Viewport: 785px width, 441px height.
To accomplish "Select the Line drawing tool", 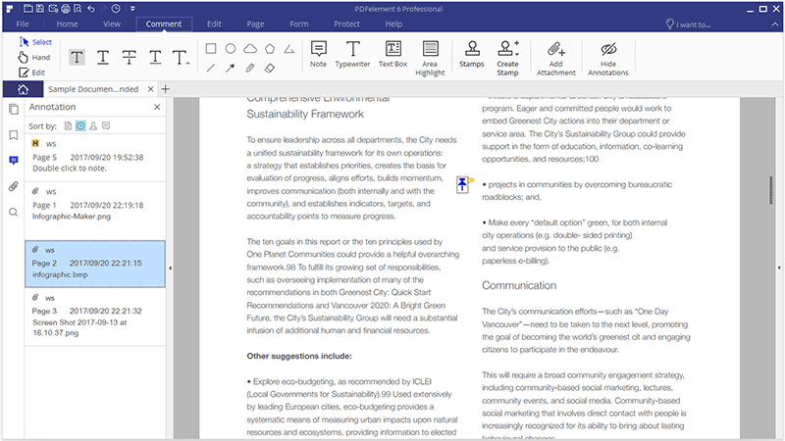I will (x=211, y=68).
